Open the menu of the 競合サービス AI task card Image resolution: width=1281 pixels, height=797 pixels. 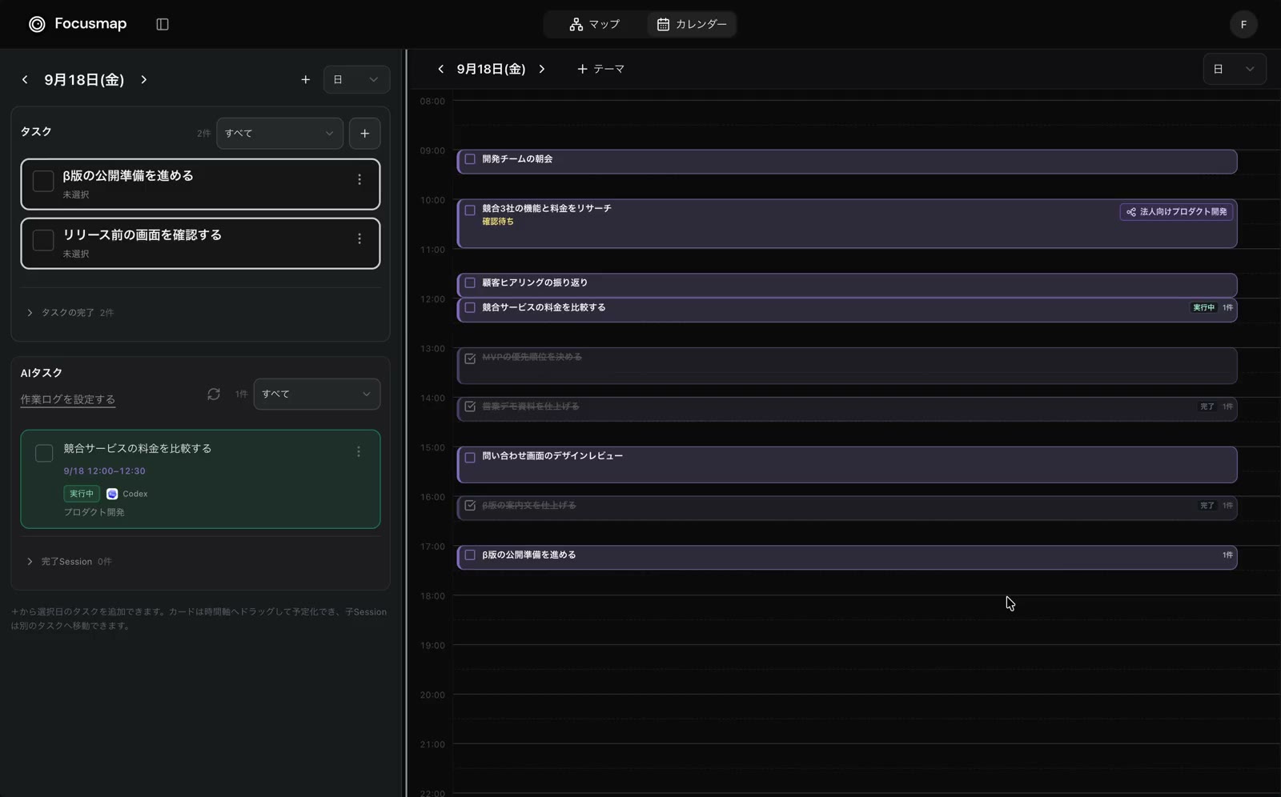click(x=359, y=452)
